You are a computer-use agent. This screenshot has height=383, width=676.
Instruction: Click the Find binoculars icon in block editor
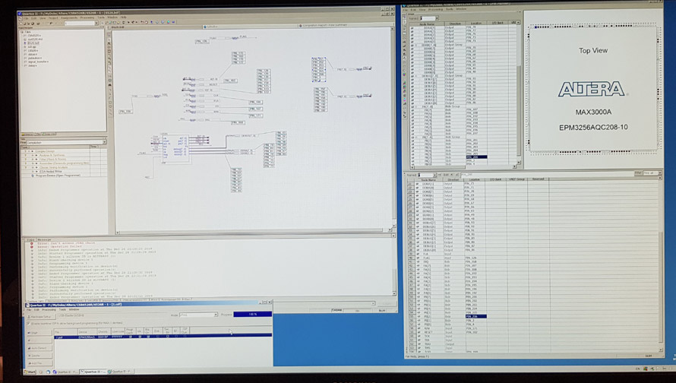109,85
